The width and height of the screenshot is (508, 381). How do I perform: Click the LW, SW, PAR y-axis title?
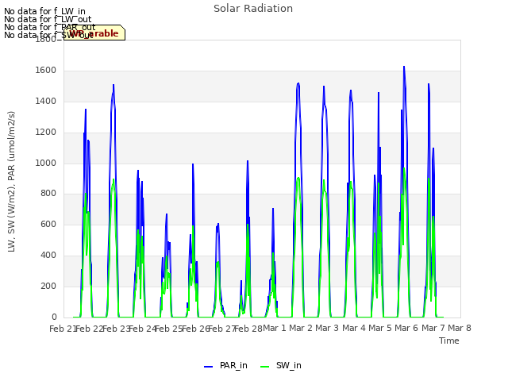pyautogui.click(x=11, y=182)
